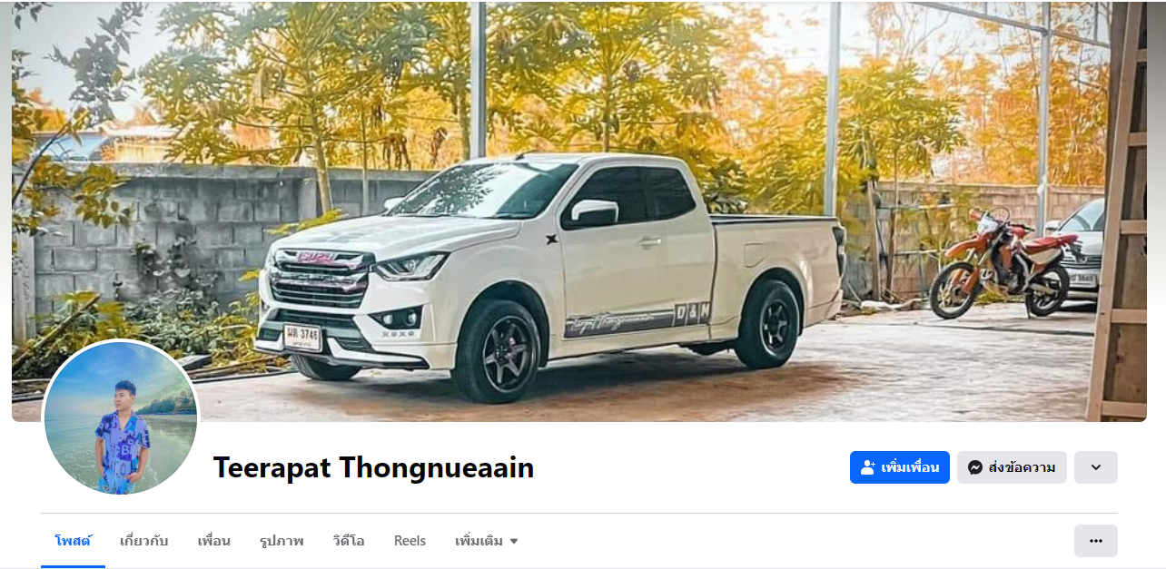1166x569 pixels.
Task: Go to the รูปภาพ photos tab
Action: click(282, 541)
